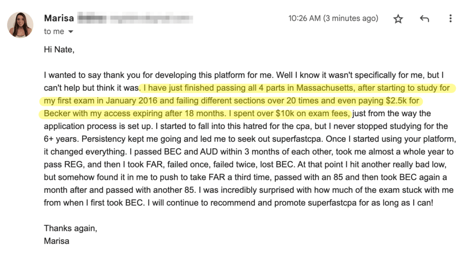Screen dimensions: 465x256
Task: Click the signature name Marisa at bottom
Action: click(57, 241)
